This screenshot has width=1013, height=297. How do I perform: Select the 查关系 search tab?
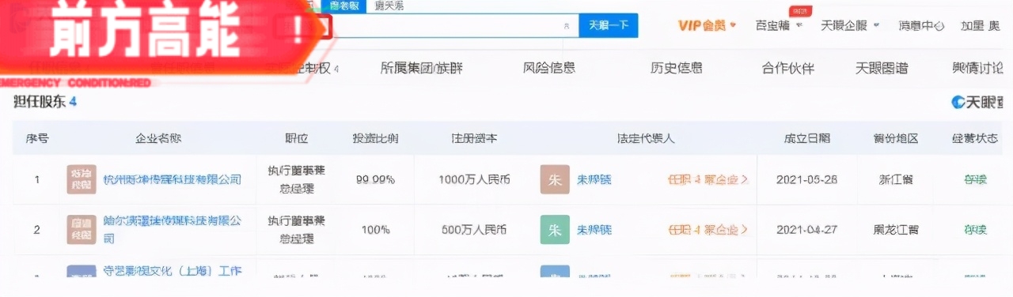coord(389,6)
